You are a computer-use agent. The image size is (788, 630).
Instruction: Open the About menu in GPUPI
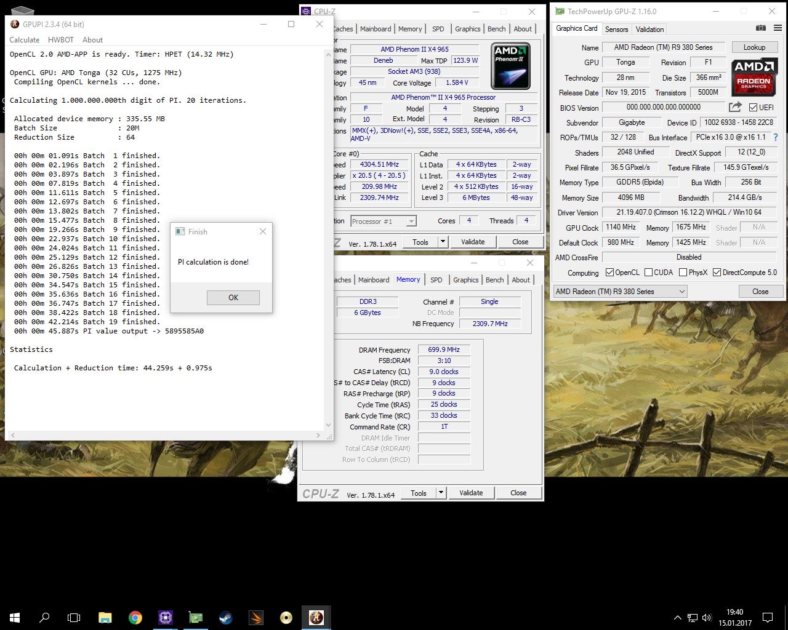[x=93, y=39]
